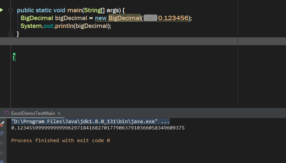
Task: Click the console output decimal number line
Action: (x=98, y=128)
